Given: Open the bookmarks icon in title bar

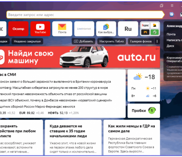Looking at the screenshot, I should (x=162, y=5).
